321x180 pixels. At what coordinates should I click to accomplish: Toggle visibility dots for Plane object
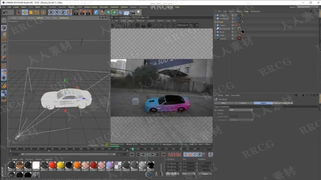tap(235, 32)
